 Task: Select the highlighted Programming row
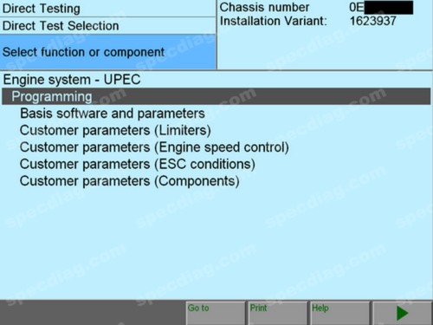pos(216,96)
